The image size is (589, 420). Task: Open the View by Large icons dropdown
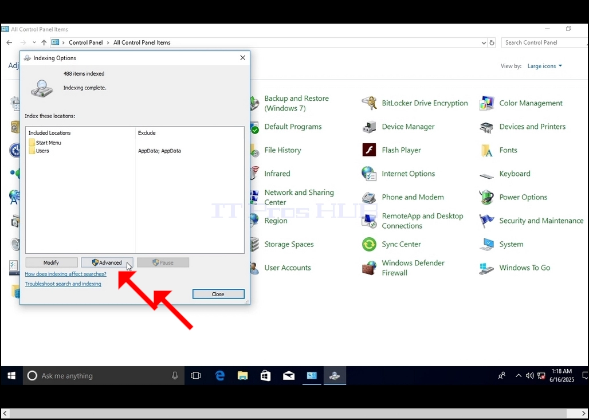[x=545, y=66]
